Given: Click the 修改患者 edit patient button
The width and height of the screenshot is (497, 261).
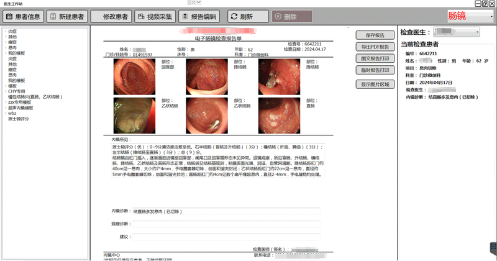Looking at the screenshot, I should [x=111, y=17].
